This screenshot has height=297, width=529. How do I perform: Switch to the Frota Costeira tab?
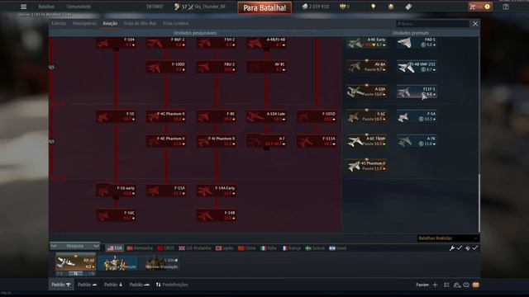pyautogui.click(x=176, y=23)
